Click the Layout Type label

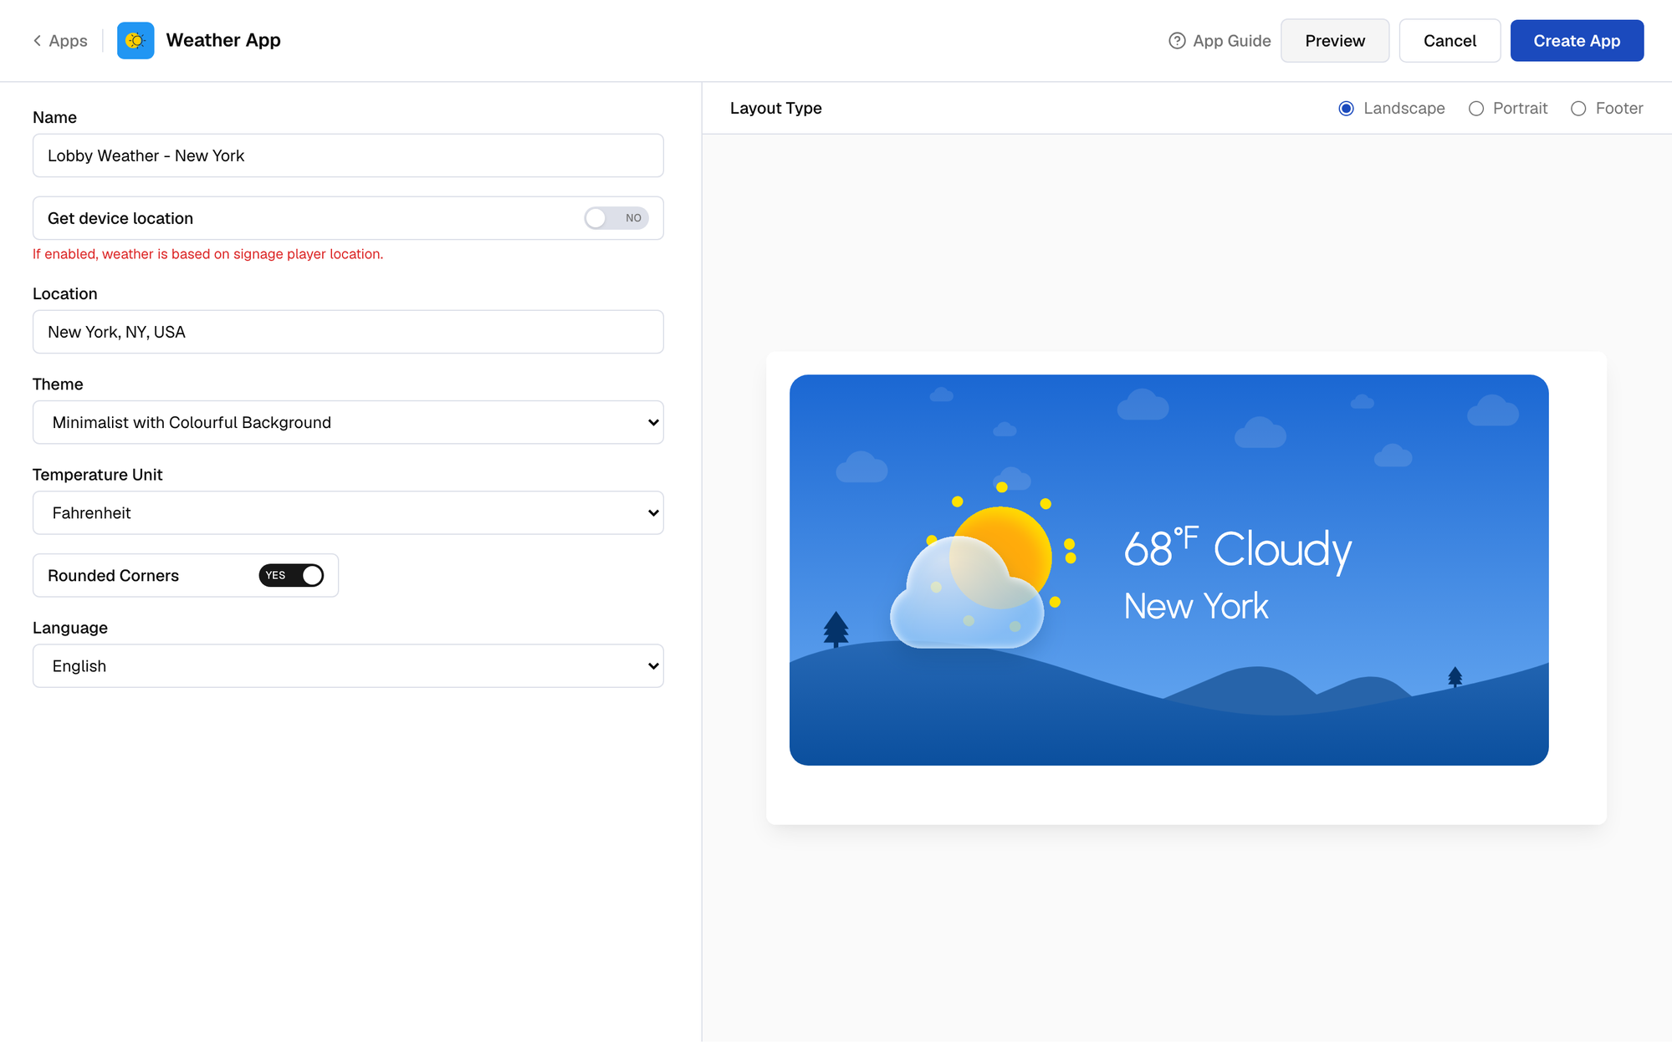pyautogui.click(x=775, y=109)
